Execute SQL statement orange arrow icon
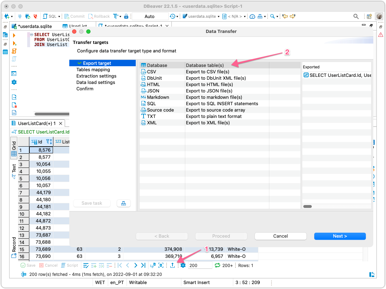This screenshot has width=386, height=289. [14, 35]
